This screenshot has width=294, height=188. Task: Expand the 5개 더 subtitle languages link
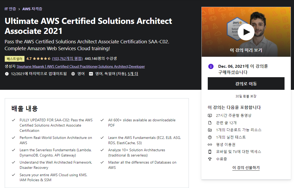click(133, 74)
